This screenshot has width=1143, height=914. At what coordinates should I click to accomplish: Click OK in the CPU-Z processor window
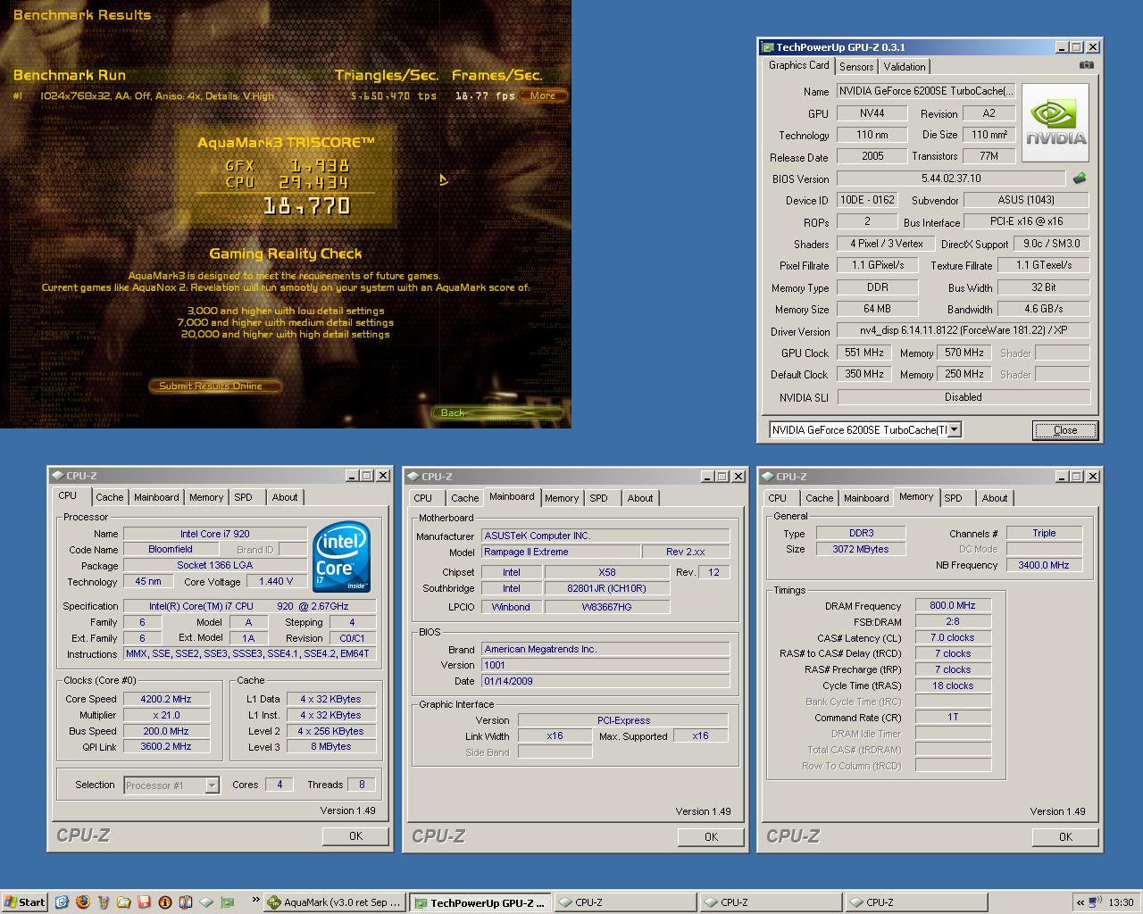tap(355, 836)
